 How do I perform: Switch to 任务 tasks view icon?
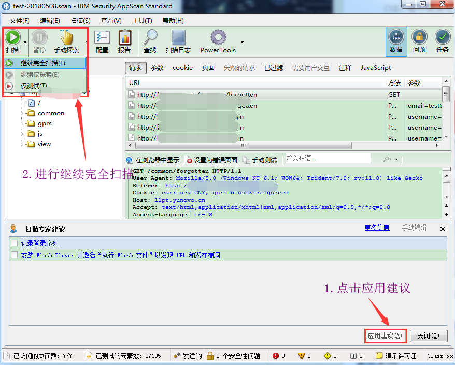[x=443, y=37]
